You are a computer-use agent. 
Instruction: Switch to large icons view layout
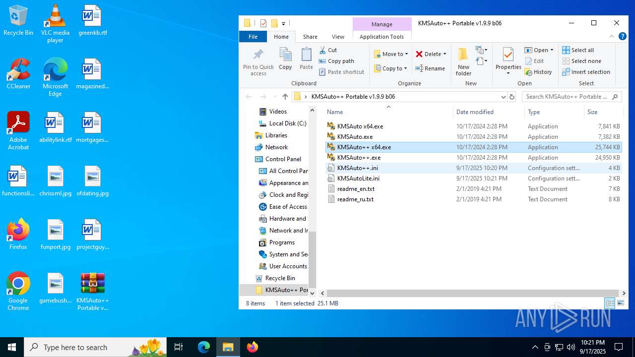coord(620,303)
